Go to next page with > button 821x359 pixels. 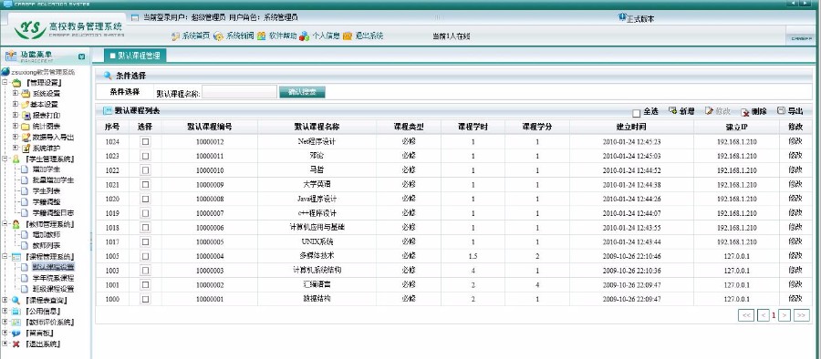tap(785, 315)
